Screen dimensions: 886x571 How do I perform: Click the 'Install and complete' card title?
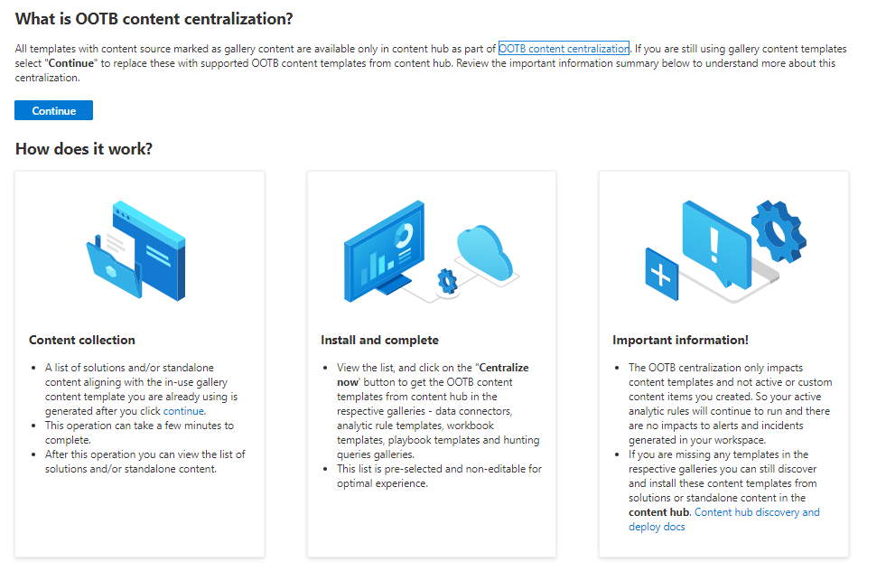[379, 341]
